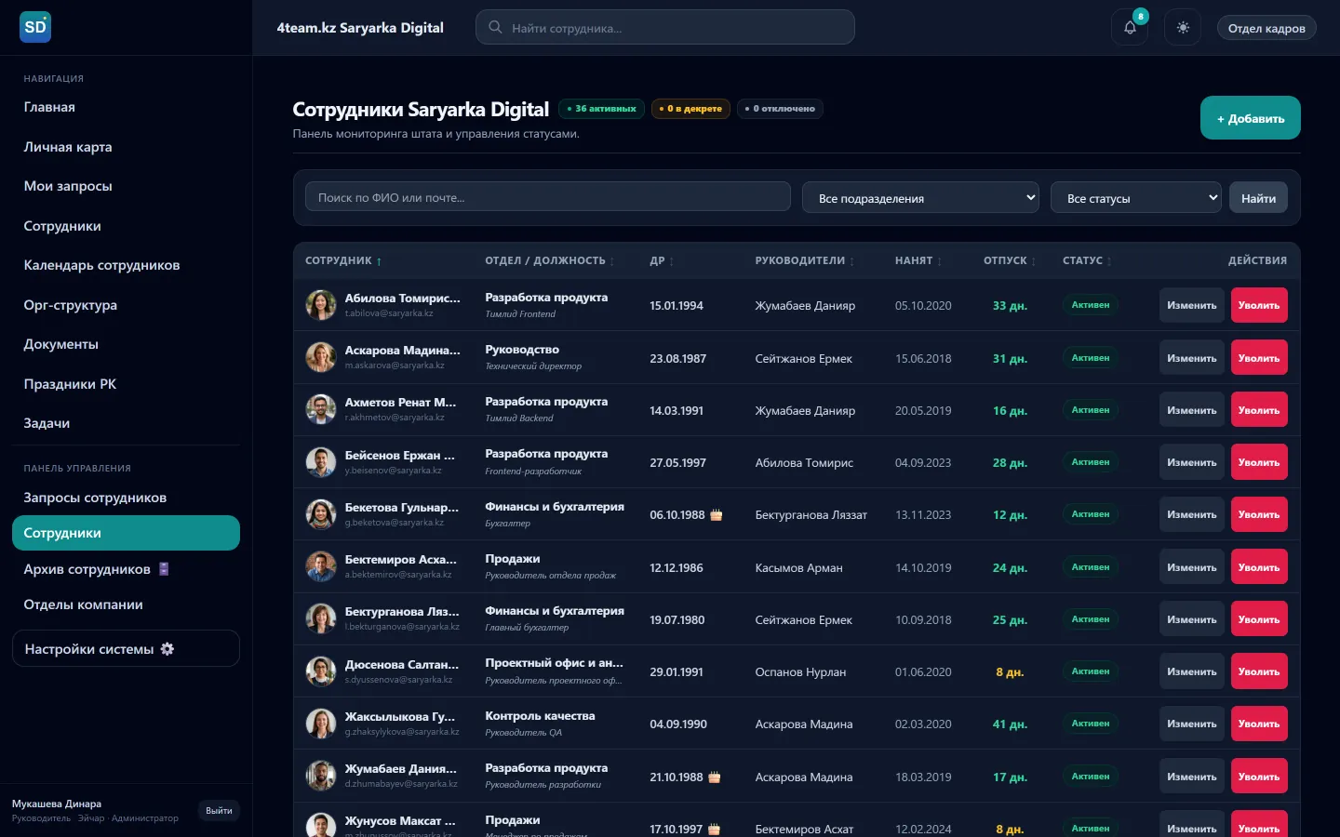Click Изменить for Бейсенов Ержан
The width and height of the screenshot is (1340, 837).
[1192, 462]
